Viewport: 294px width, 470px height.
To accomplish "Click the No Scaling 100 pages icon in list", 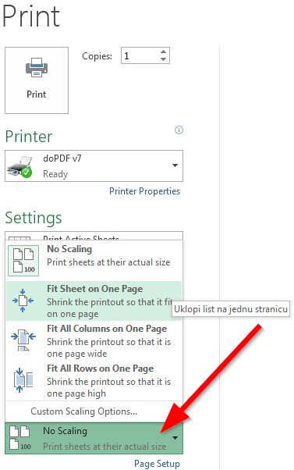I will [x=23, y=261].
